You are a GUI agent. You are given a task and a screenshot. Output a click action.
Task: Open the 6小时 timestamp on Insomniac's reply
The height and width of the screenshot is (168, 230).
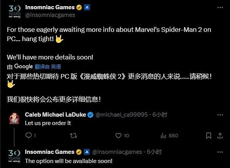154,152
